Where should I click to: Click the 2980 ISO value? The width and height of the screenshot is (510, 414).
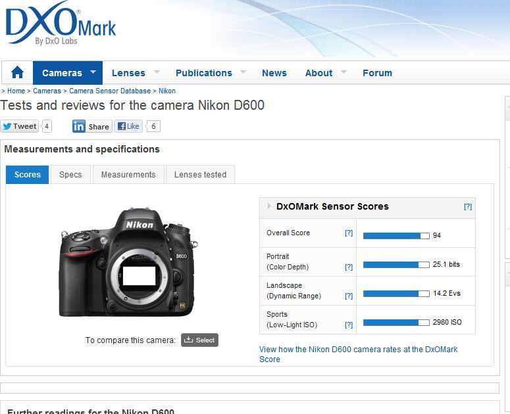coord(447,322)
